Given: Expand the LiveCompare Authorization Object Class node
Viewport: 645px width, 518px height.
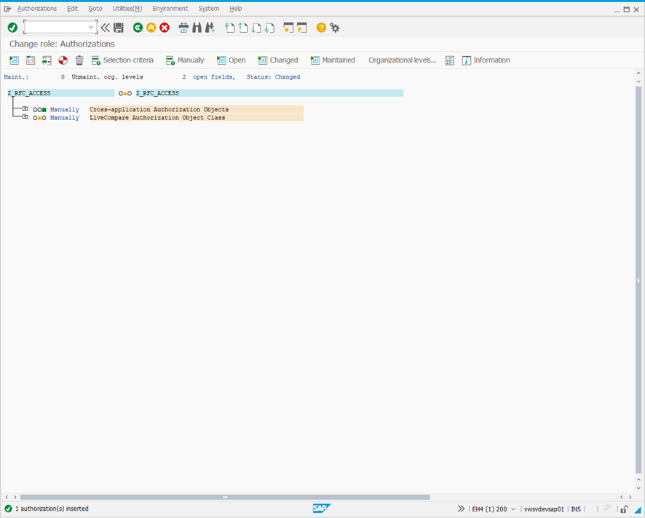Looking at the screenshot, I should coord(26,117).
